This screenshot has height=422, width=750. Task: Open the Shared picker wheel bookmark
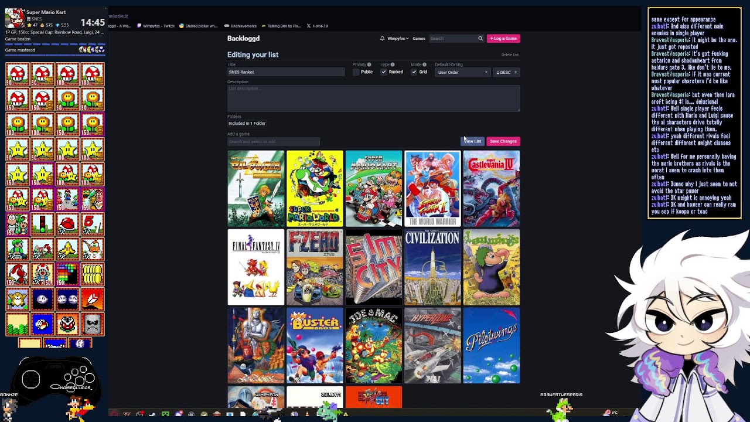point(199,26)
